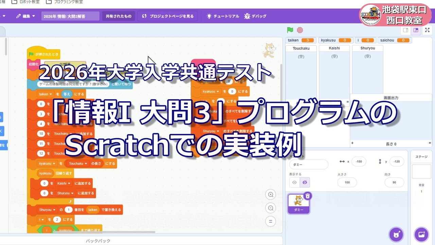The width and height of the screenshot is (435, 245).
Task: Zoom out on the code workspace
Action: click(271, 208)
